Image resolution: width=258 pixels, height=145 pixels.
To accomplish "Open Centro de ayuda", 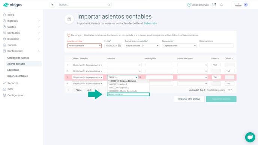I will point(198,5).
